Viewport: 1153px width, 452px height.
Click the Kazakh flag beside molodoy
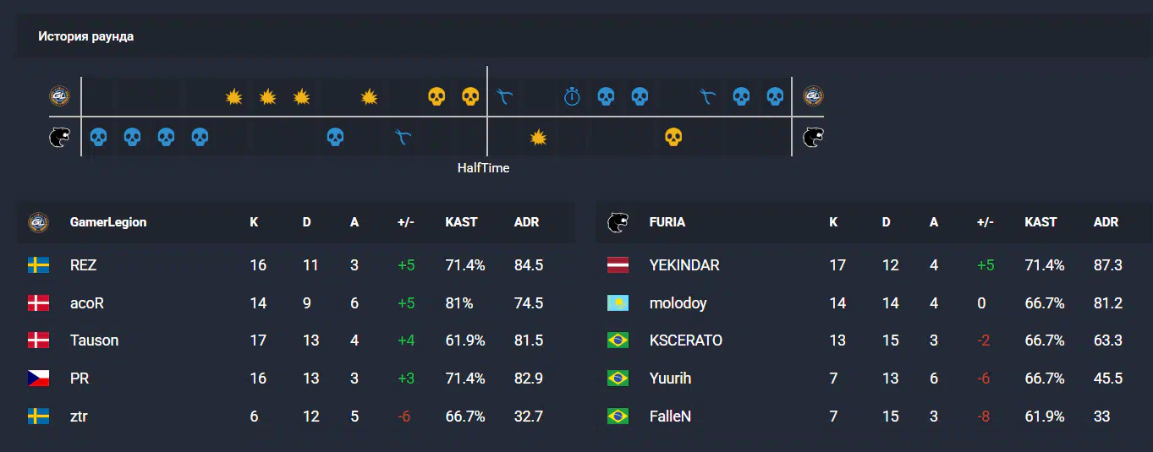tap(618, 303)
